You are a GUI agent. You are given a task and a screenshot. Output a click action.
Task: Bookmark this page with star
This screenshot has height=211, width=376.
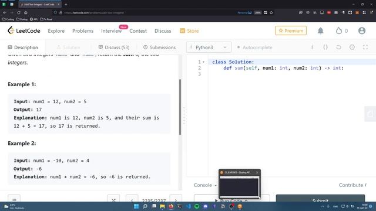tap(271, 12)
